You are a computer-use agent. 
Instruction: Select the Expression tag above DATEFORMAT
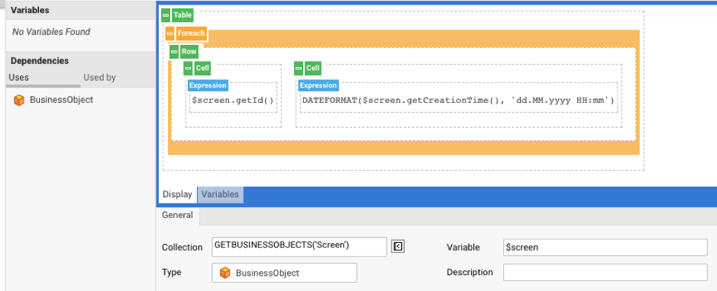click(x=318, y=85)
